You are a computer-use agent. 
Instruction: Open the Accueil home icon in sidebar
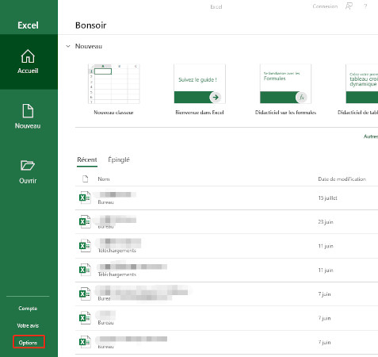(28, 56)
